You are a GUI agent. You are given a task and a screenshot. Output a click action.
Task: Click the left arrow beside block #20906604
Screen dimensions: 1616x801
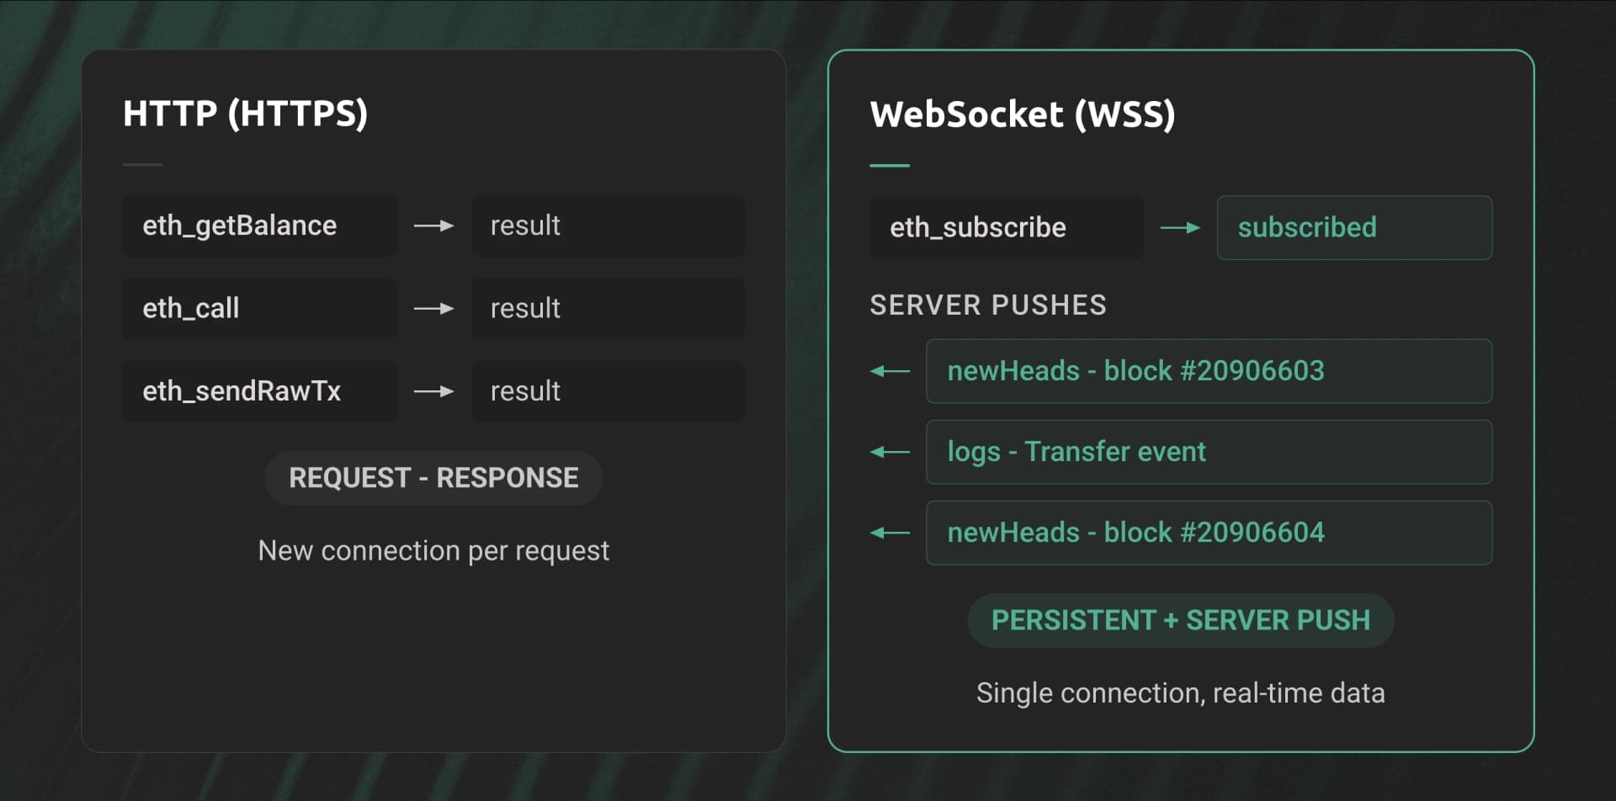coord(890,533)
